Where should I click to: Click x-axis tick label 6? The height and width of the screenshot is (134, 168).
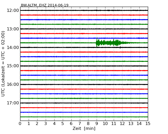71,124
